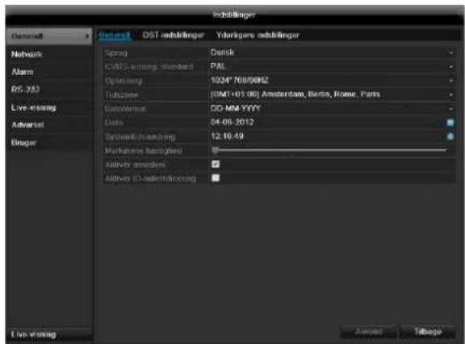
Task: Open the calendar icon beside the date 04-06-2012
Action: click(450, 123)
